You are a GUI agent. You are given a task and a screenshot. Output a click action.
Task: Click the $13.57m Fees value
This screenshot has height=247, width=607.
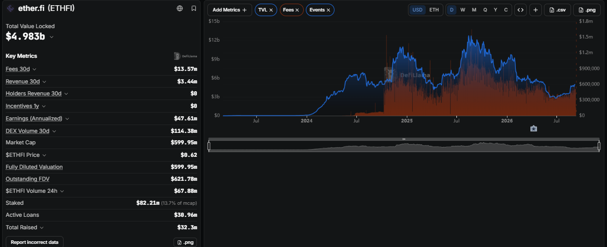185,69
